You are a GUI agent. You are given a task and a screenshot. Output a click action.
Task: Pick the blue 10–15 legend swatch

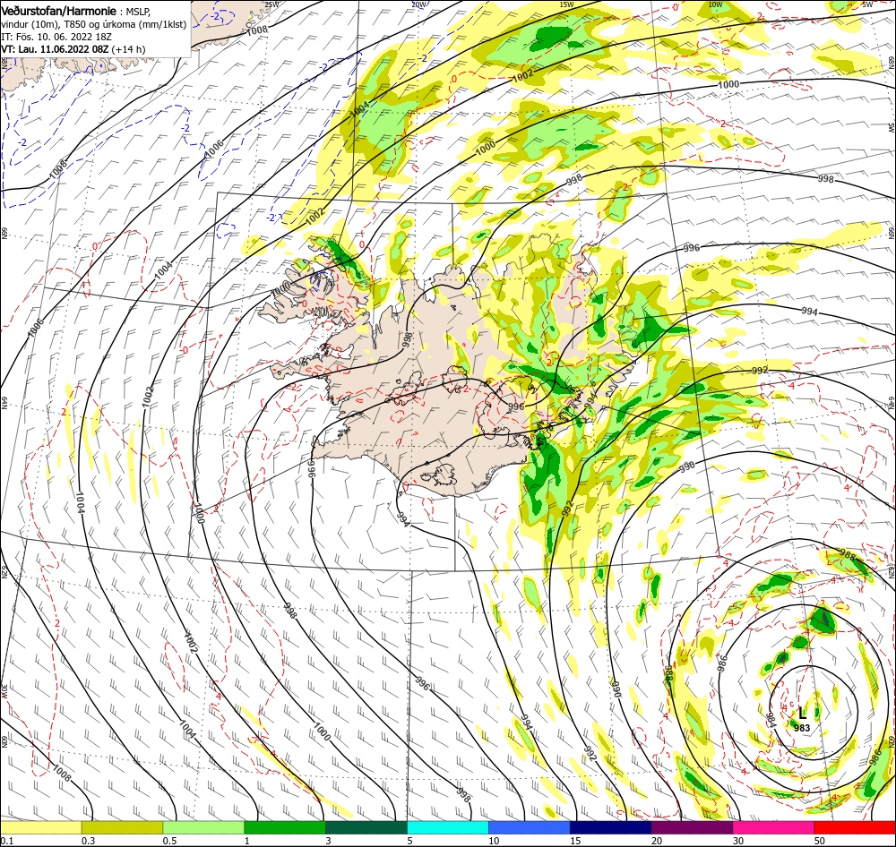tap(530, 828)
